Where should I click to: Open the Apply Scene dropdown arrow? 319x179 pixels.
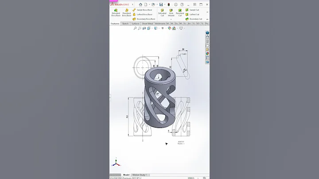177,28
